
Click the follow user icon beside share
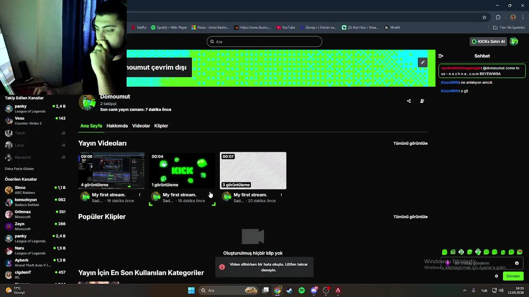(422, 101)
